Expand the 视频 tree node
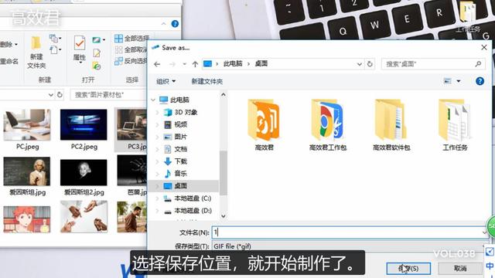 [157, 124]
